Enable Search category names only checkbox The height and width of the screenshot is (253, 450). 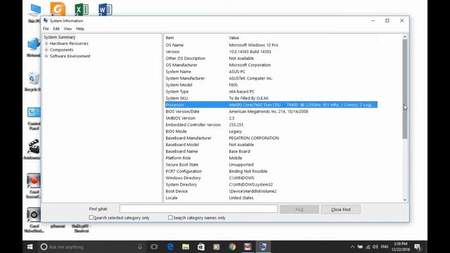(170, 217)
